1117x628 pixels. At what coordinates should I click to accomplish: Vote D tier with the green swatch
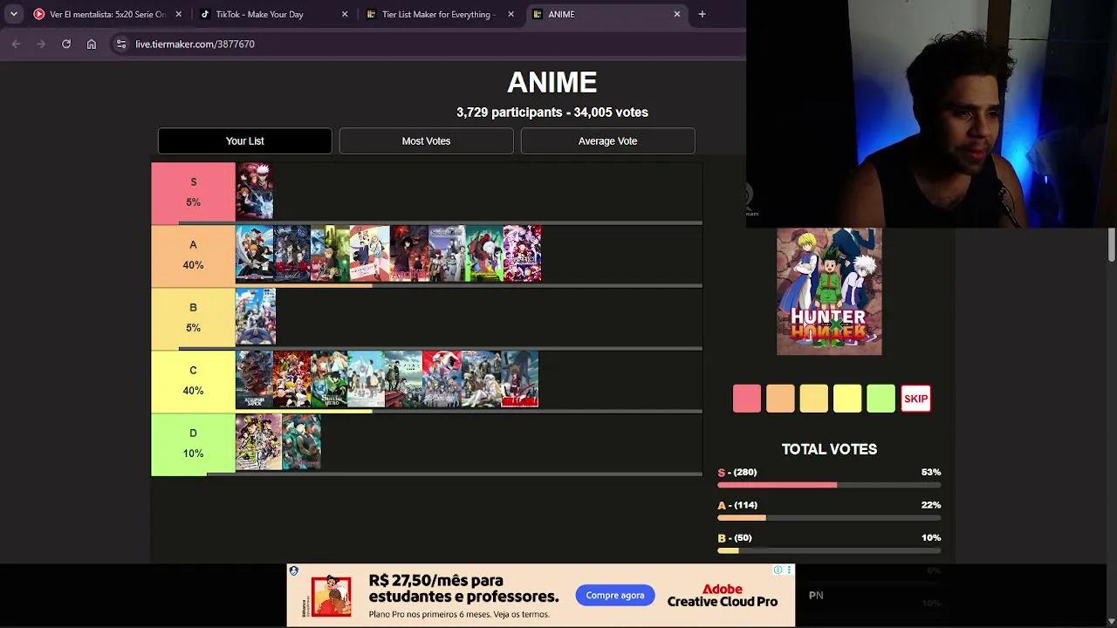[x=881, y=399]
